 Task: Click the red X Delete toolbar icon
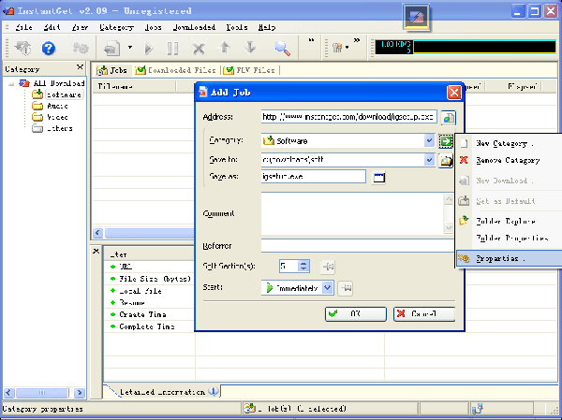(199, 48)
